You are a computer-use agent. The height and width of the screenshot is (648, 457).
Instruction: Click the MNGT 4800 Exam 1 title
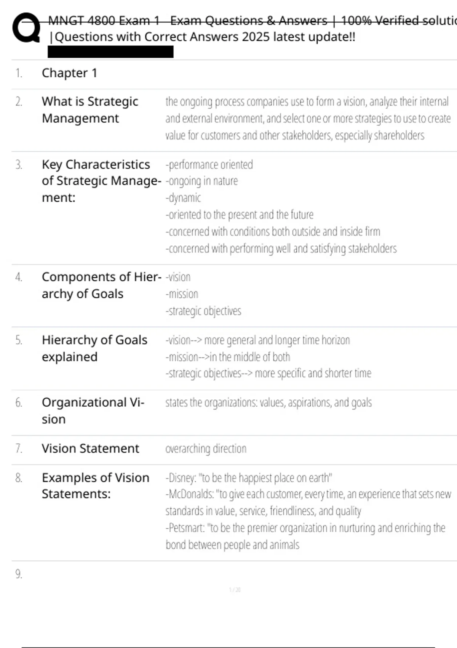click(251, 21)
